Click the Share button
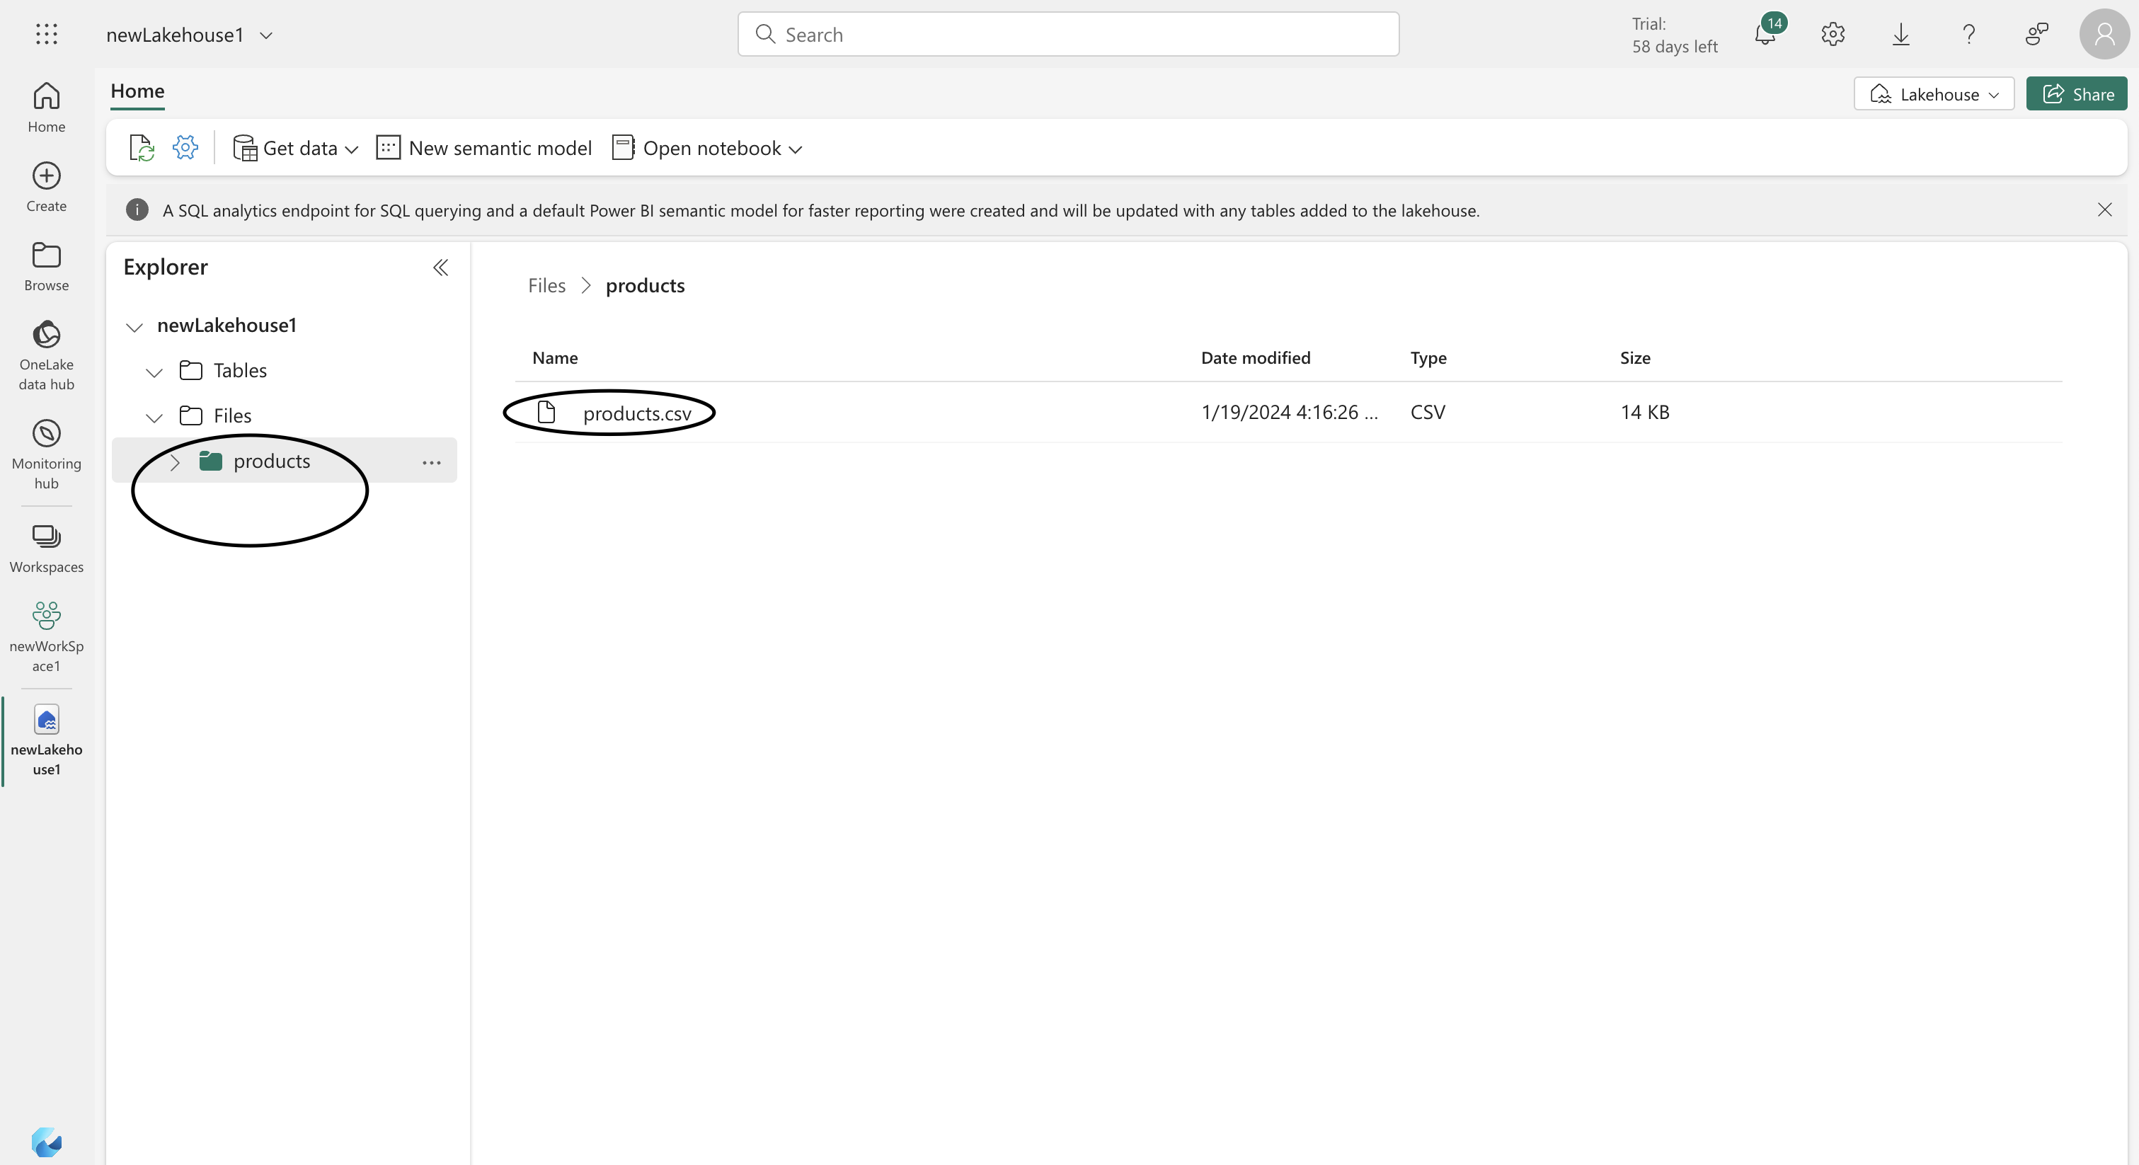Viewport: 2139px width, 1165px height. coord(2076,94)
